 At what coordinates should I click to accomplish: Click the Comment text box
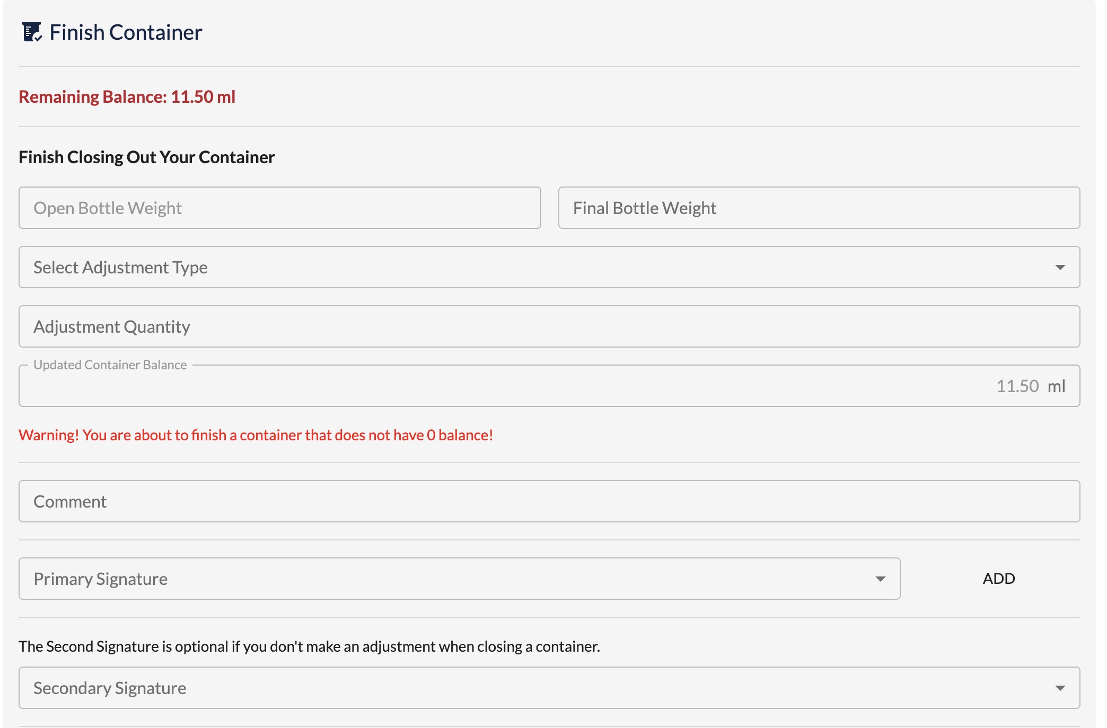tap(549, 501)
